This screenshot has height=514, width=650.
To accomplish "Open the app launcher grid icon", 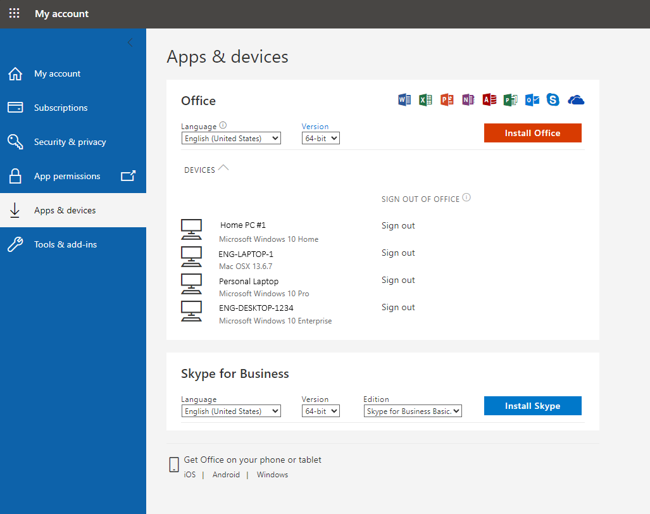I will [14, 13].
